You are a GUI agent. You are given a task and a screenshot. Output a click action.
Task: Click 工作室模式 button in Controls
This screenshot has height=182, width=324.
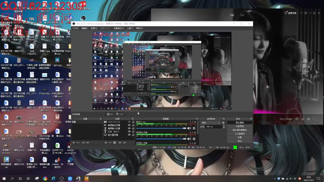pyautogui.click(x=240, y=134)
